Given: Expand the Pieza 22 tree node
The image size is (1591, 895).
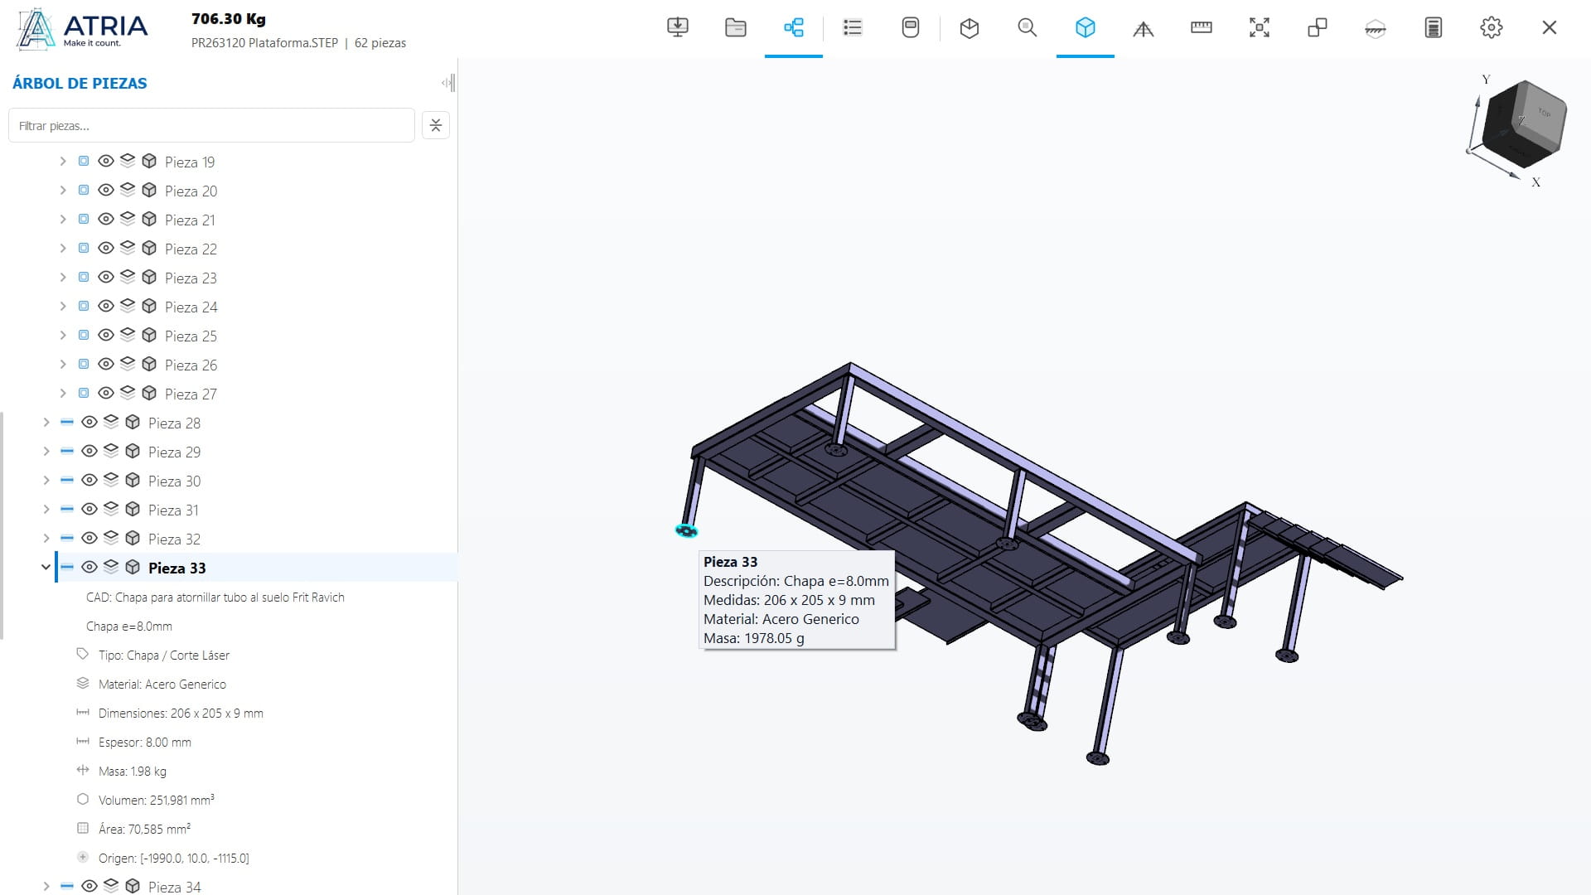Looking at the screenshot, I should click(x=63, y=248).
